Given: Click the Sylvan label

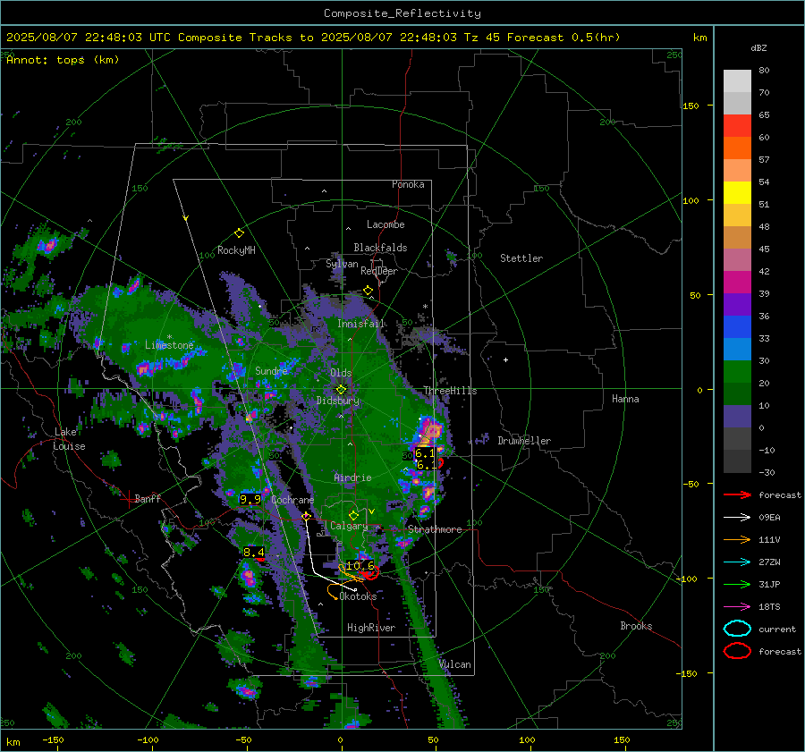Looking at the screenshot, I should (342, 264).
